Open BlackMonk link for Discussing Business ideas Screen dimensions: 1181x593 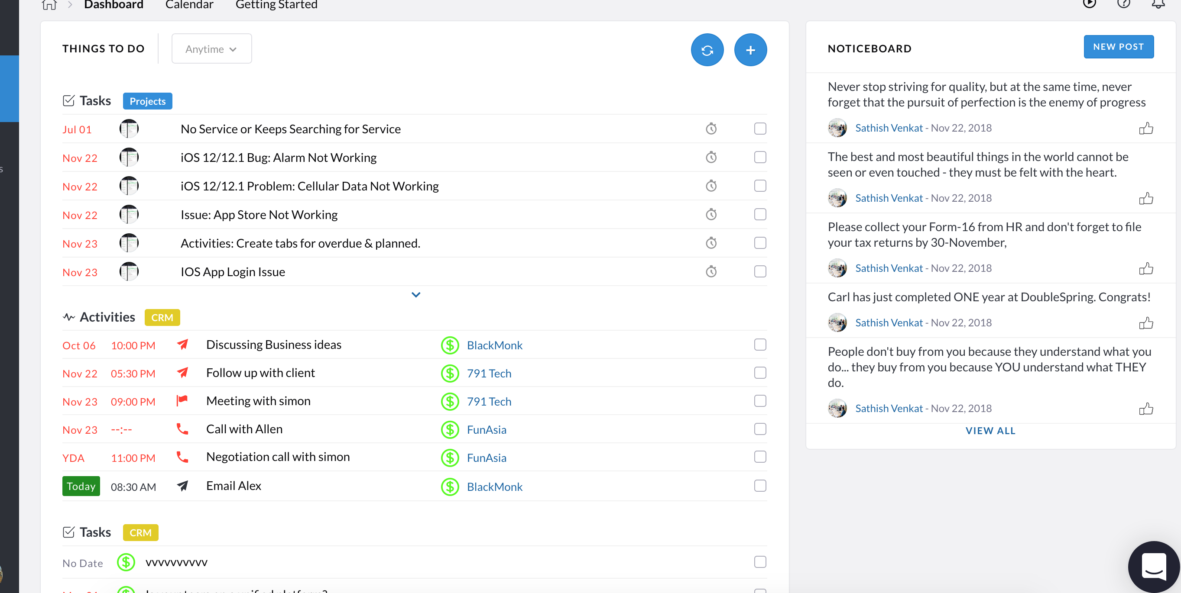pyautogui.click(x=494, y=345)
